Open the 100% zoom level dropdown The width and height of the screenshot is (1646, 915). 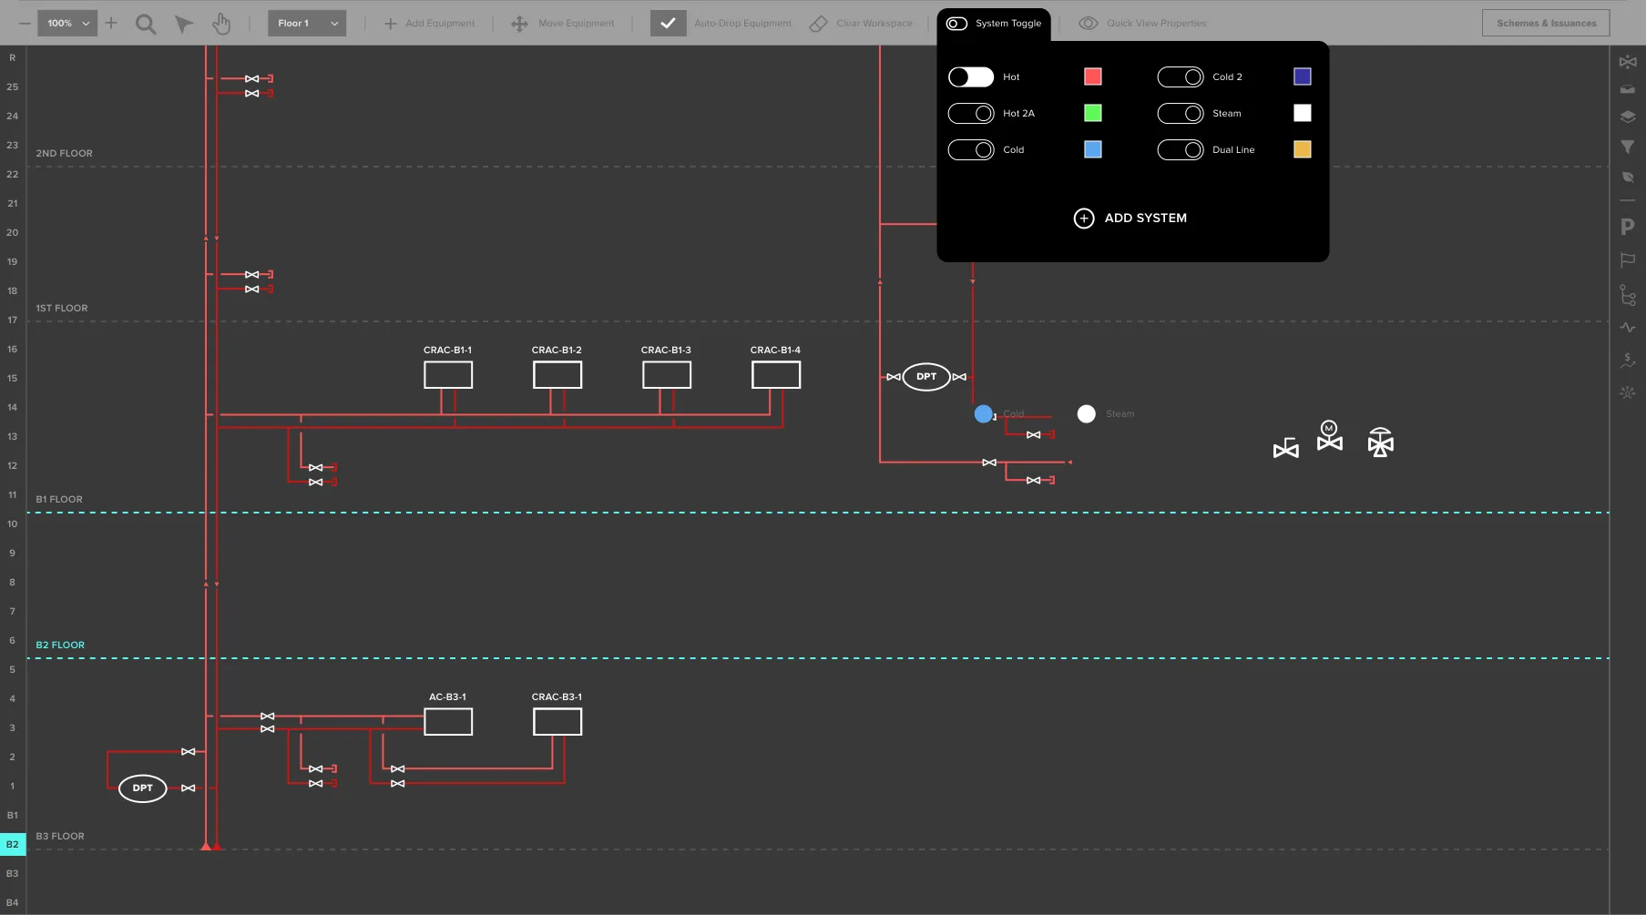pyautogui.click(x=67, y=23)
